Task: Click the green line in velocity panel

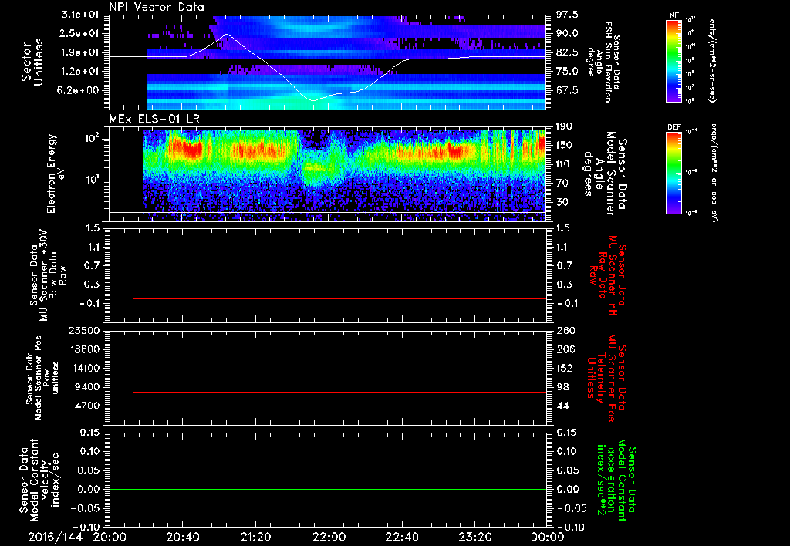Action: [x=328, y=489]
